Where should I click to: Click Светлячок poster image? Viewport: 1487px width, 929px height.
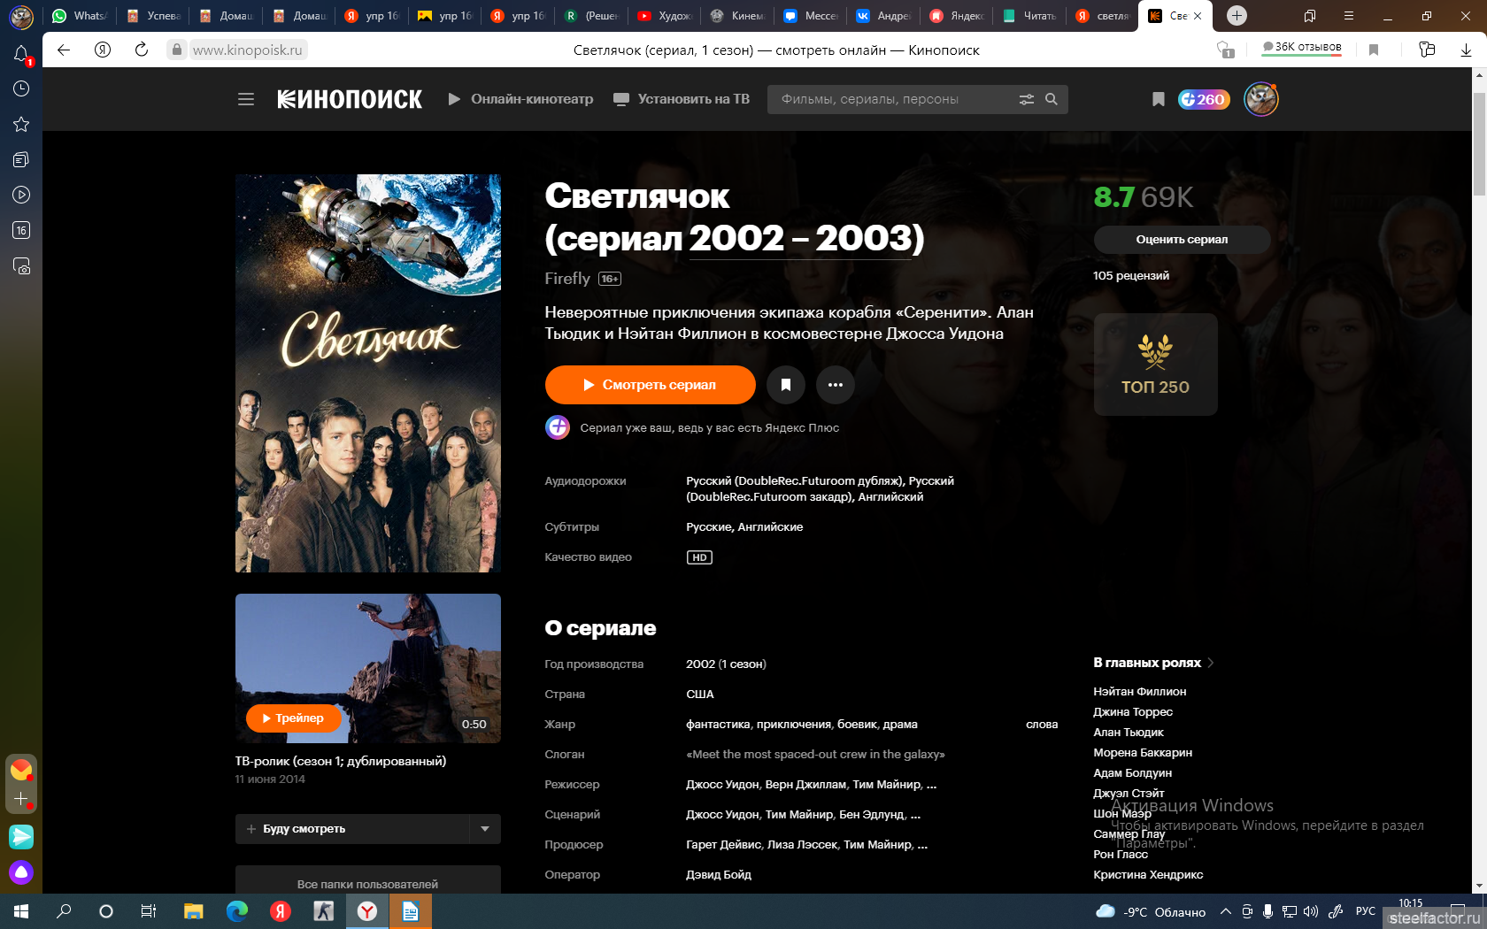click(x=368, y=373)
